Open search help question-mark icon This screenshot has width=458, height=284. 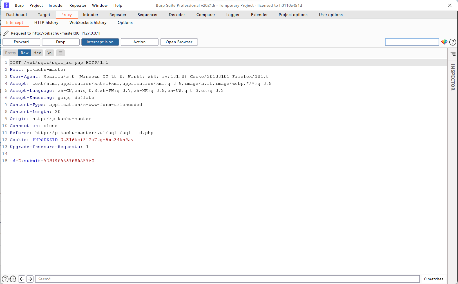click(x=5, y=279)
